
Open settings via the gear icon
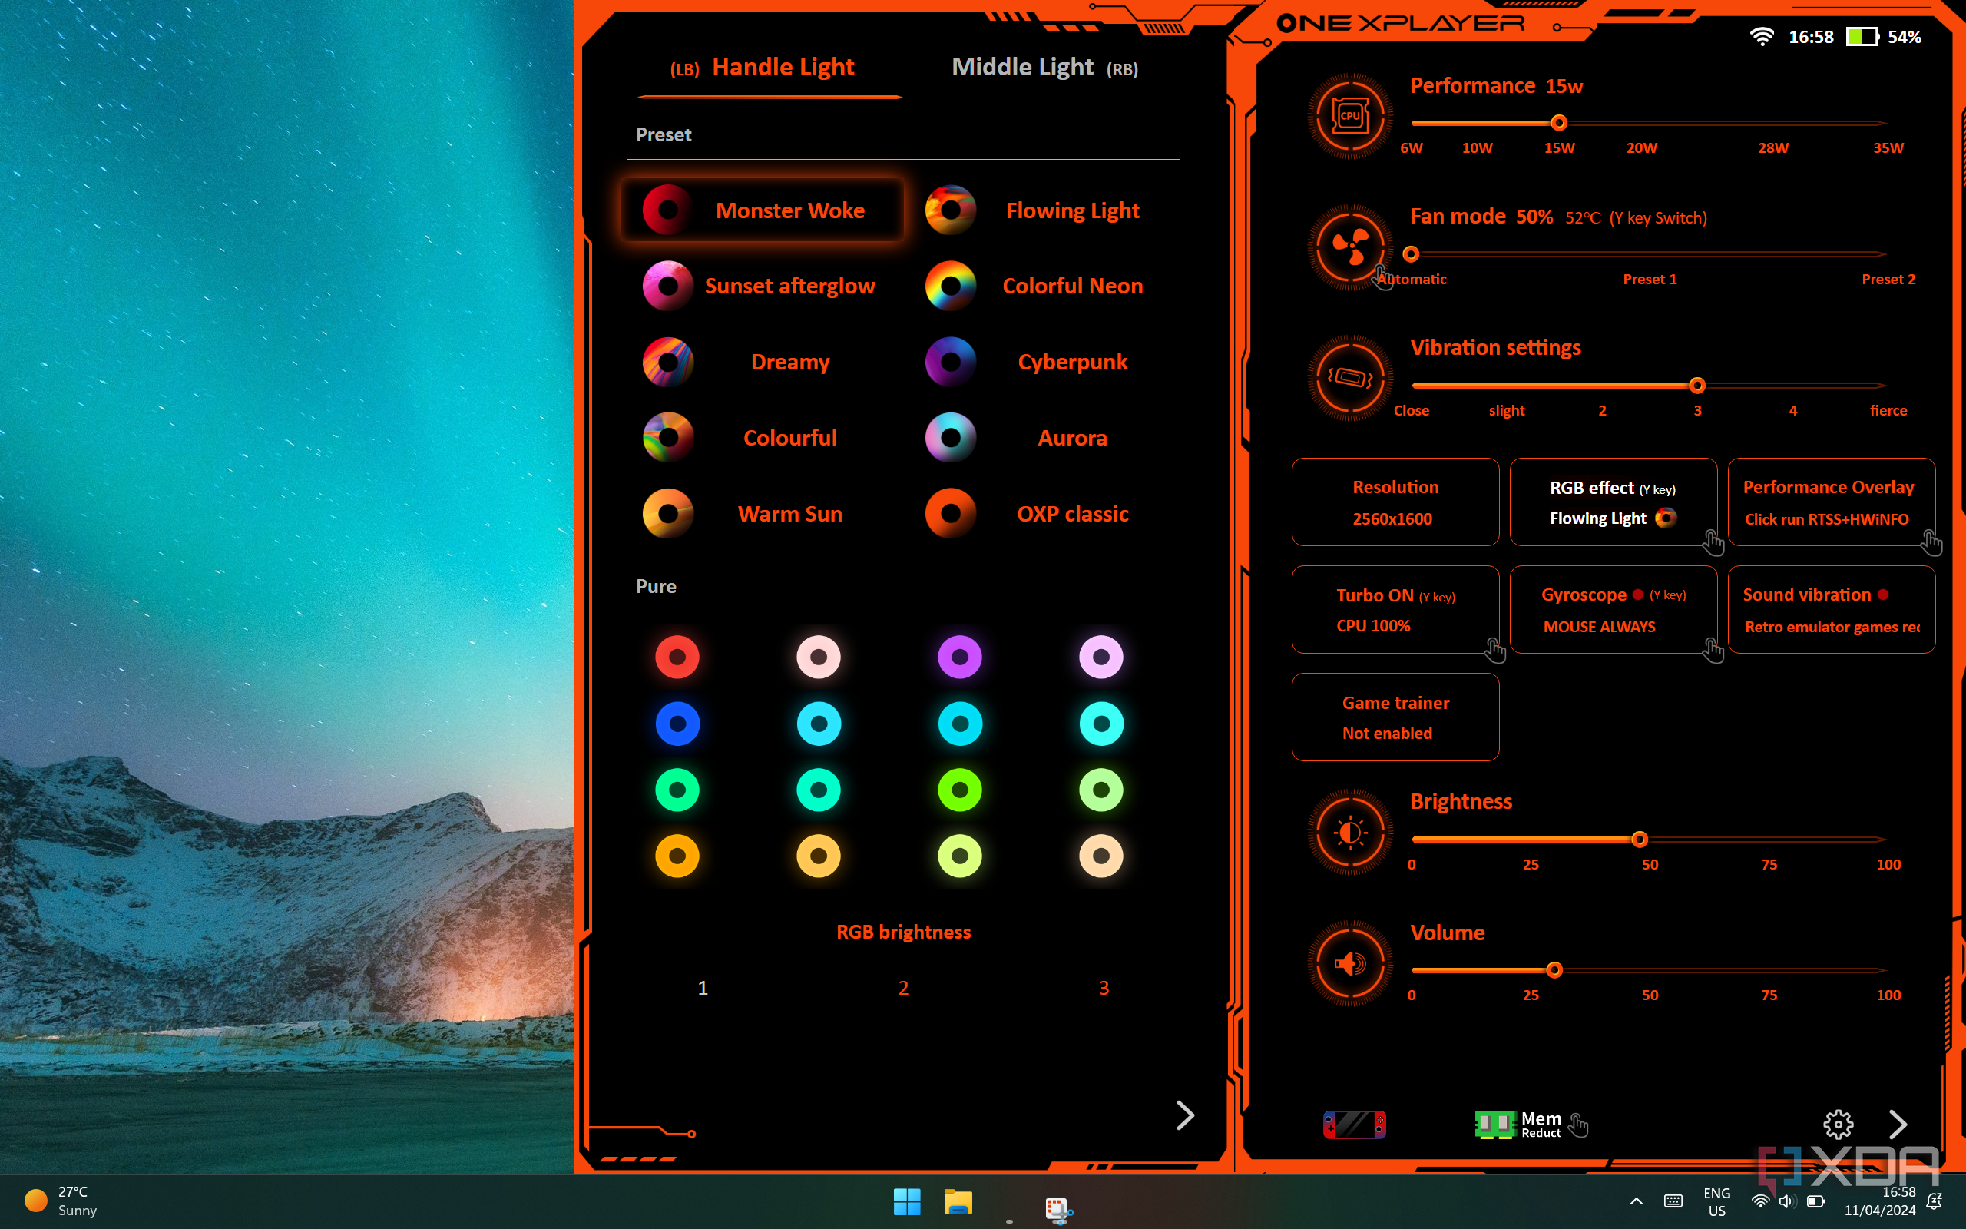pos(1838,1124)
